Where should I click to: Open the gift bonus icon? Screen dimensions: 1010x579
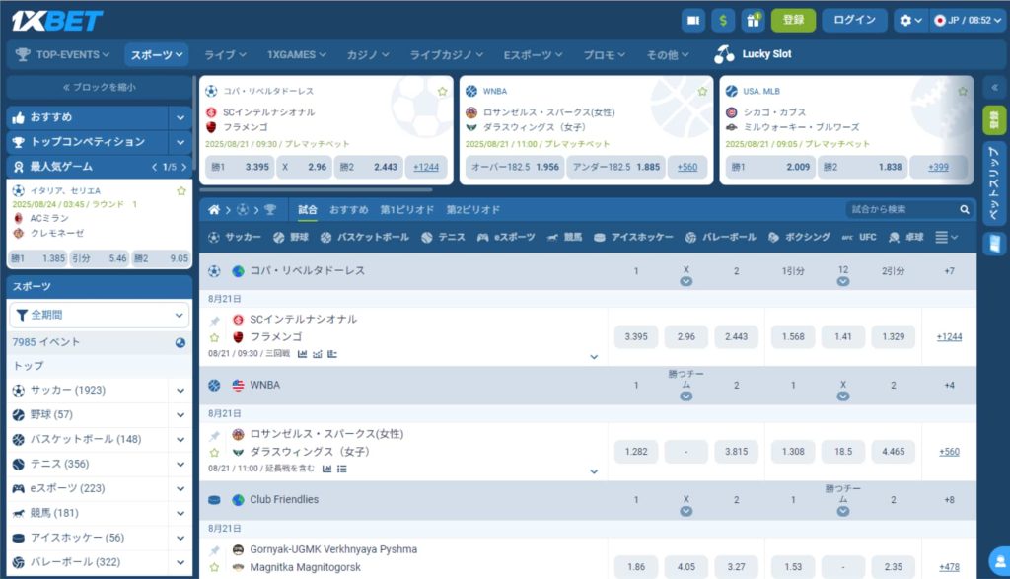[x=753, y=20]
